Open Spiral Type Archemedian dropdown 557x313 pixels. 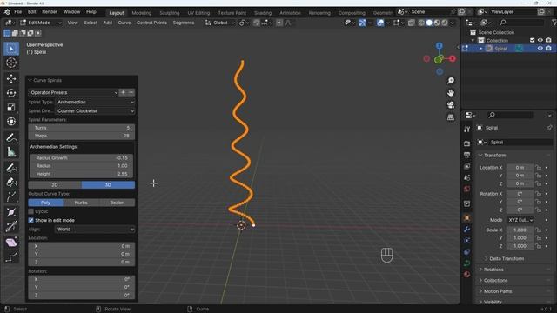click(95, 103)
